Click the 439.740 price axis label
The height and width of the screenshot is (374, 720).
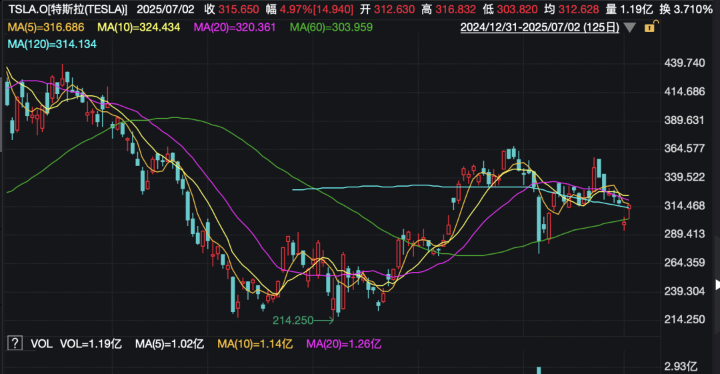[684, 63]
